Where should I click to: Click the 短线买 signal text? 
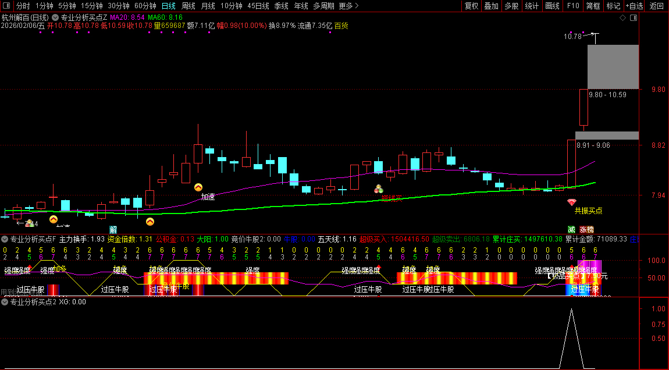pyautogui.click(x=392, y=198)
